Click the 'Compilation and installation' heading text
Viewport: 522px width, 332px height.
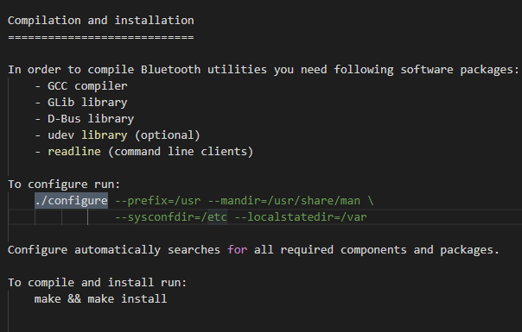(101, 21)
